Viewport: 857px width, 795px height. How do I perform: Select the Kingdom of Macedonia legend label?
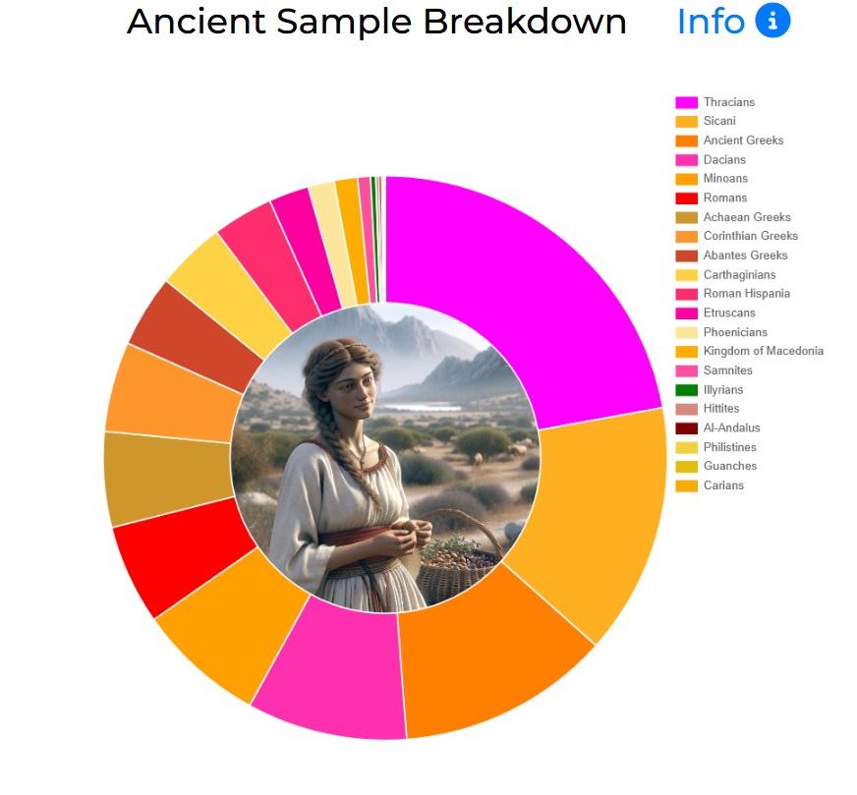[x=763, y=351]
